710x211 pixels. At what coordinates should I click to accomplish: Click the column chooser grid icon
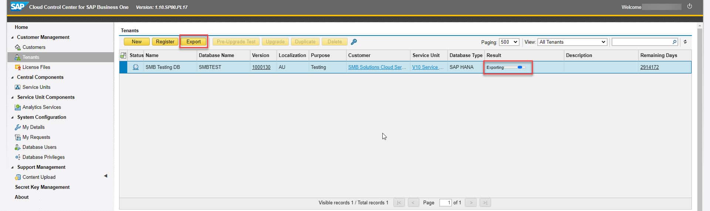tap(123, 56)
